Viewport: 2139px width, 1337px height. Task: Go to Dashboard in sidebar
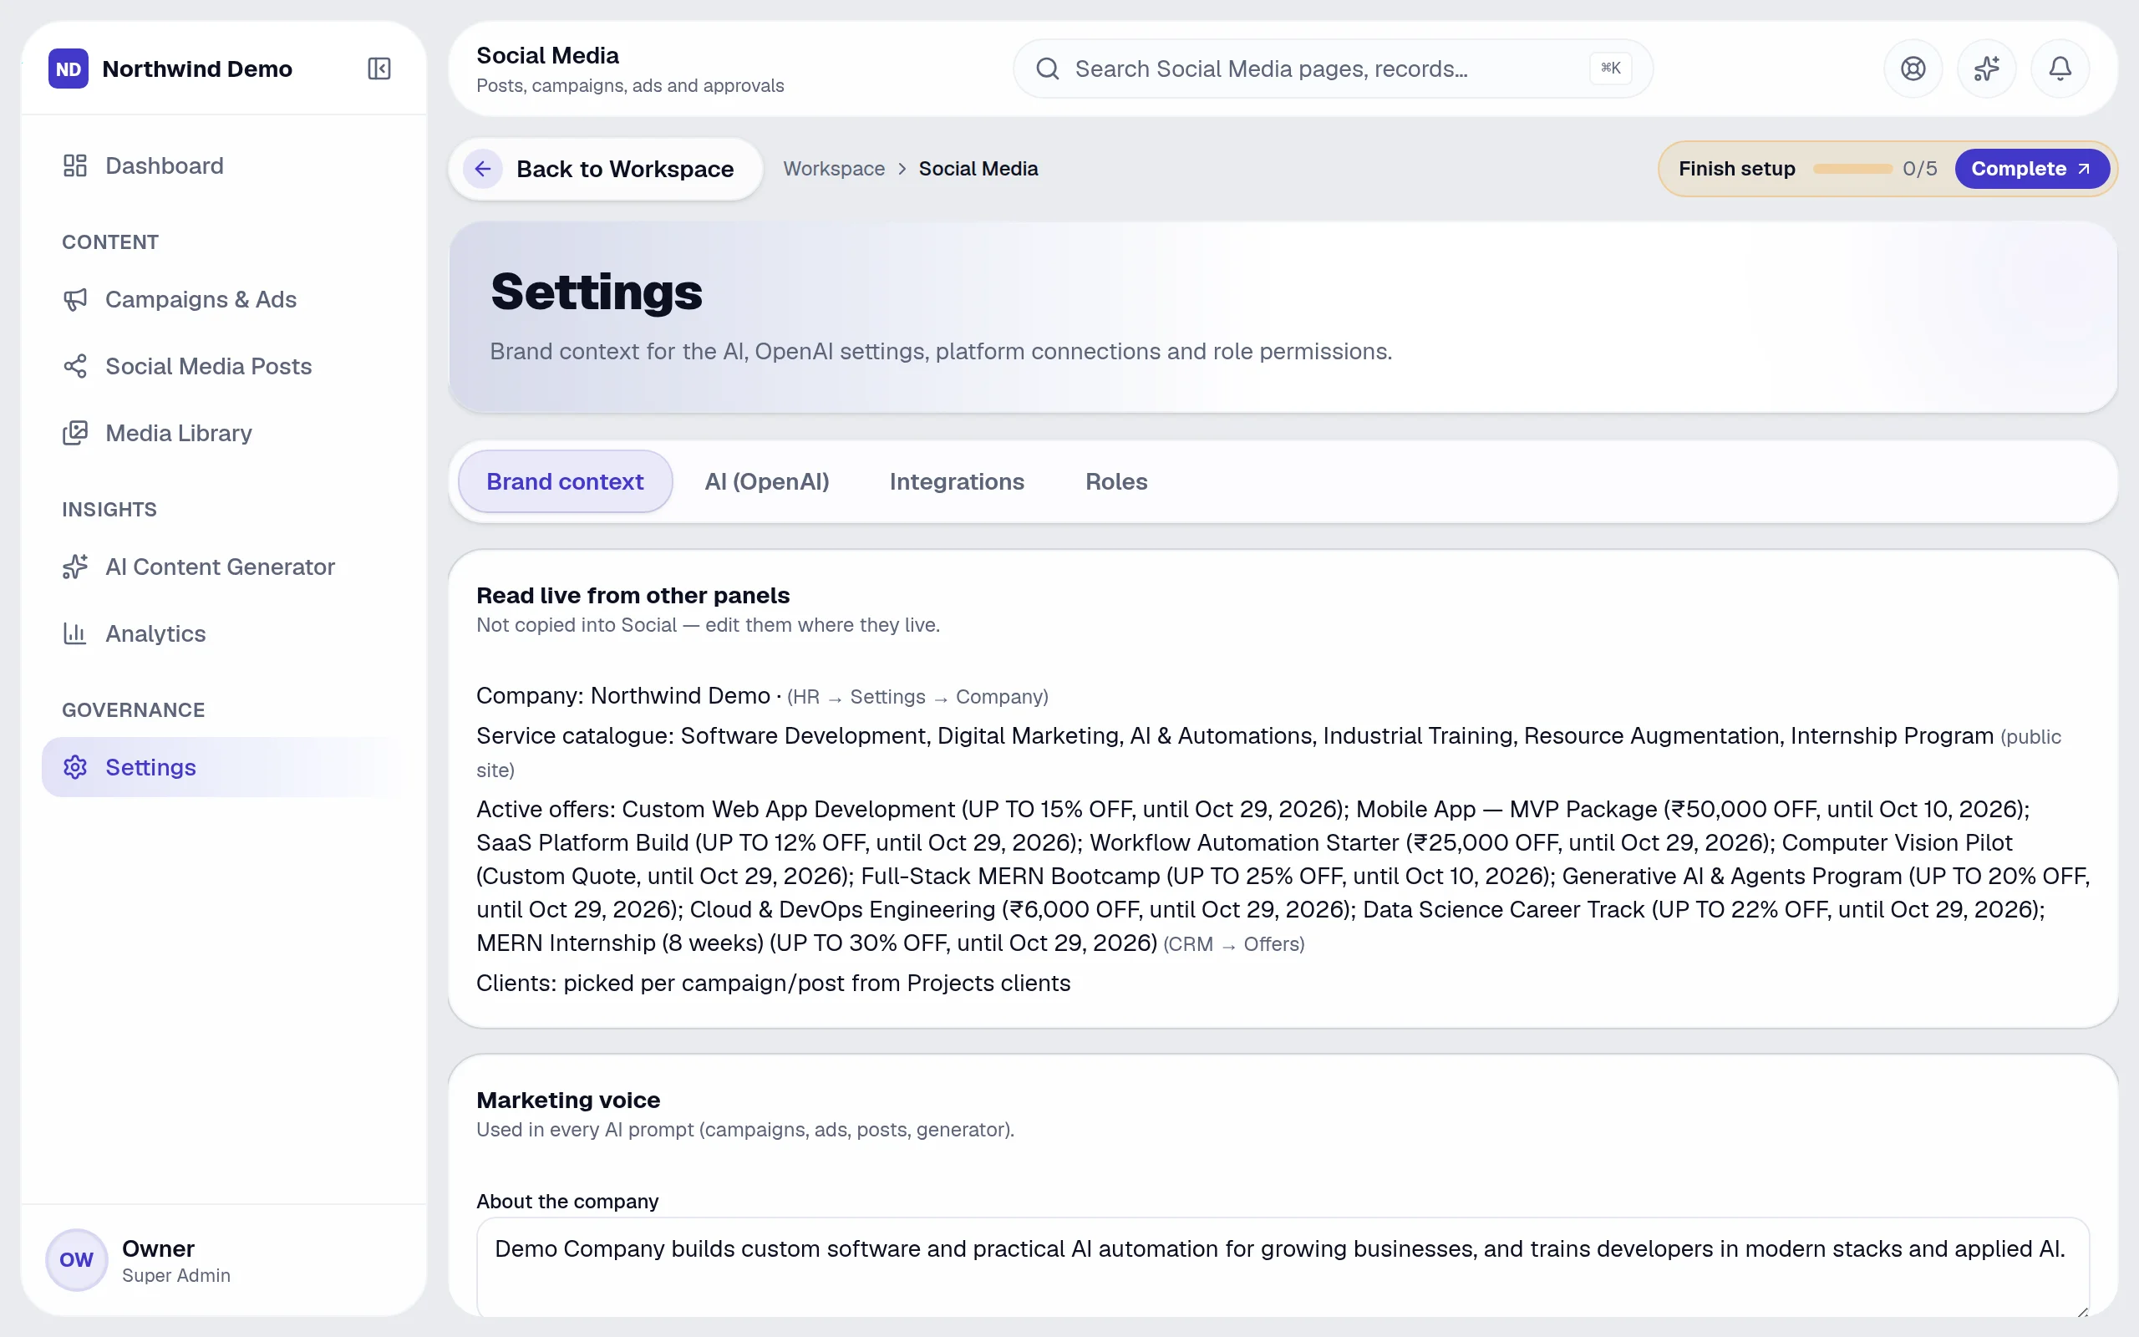tap(223, 166)
